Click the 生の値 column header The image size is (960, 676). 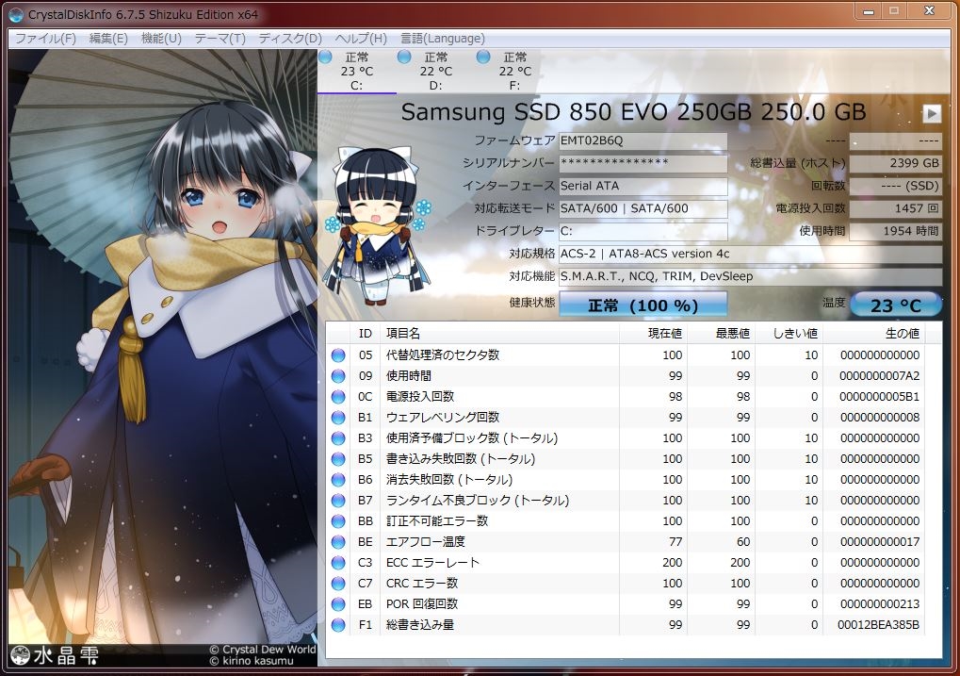(x=873, y=334)
